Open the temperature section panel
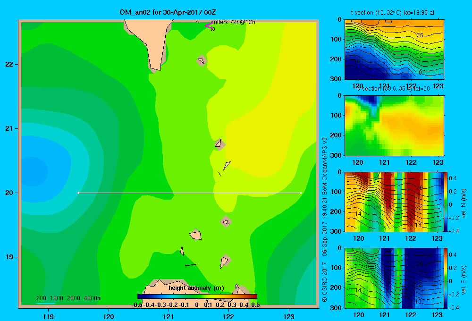Screen dimensions: 472x321 coord(394,50)
